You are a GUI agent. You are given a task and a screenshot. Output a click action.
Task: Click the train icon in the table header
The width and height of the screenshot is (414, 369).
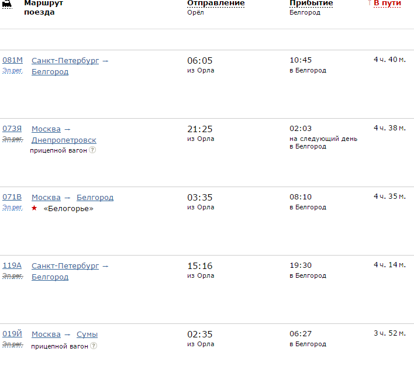click(x=7, y=4)
